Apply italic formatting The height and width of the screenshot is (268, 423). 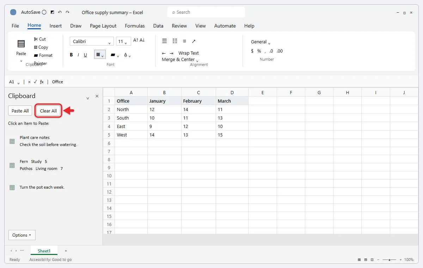[78, 55]
